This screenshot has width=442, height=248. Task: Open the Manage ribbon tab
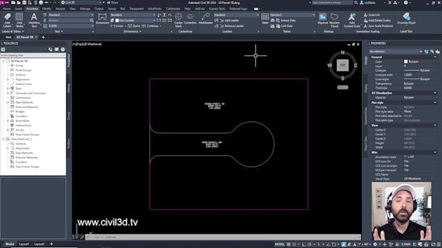[x=85, y=9]
